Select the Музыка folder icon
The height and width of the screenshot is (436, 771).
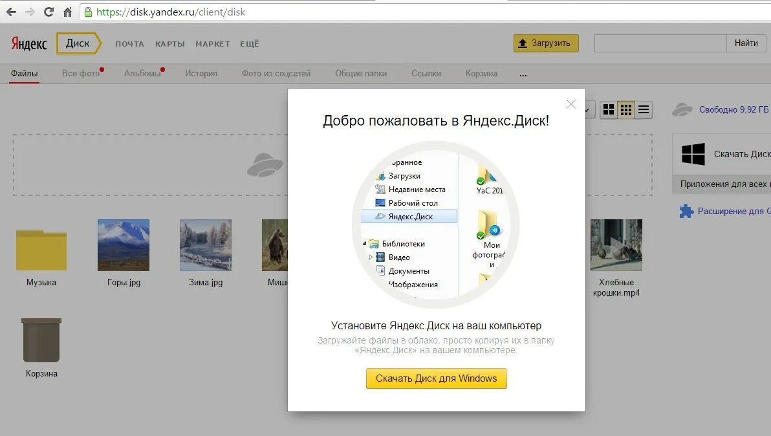(41, 249)
